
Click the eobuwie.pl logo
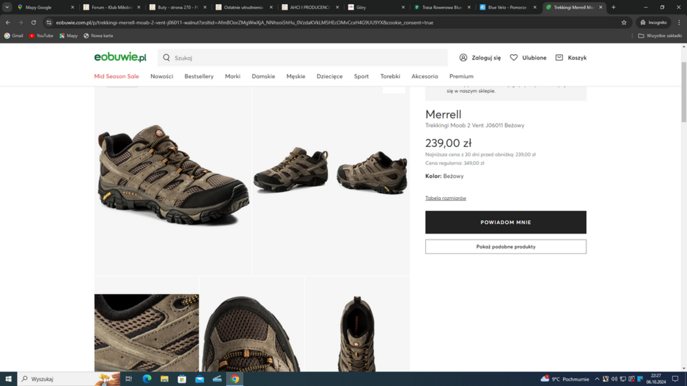(x=120, y=58)
